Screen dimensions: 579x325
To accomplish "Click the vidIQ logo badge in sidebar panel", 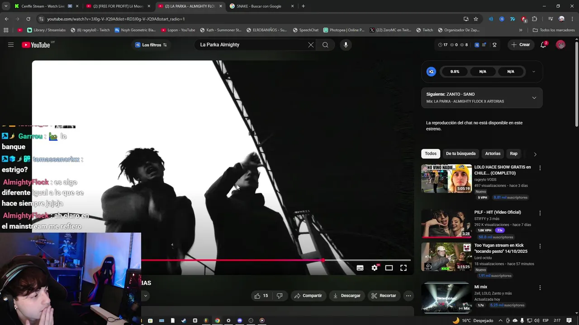I will pos(431,71).
